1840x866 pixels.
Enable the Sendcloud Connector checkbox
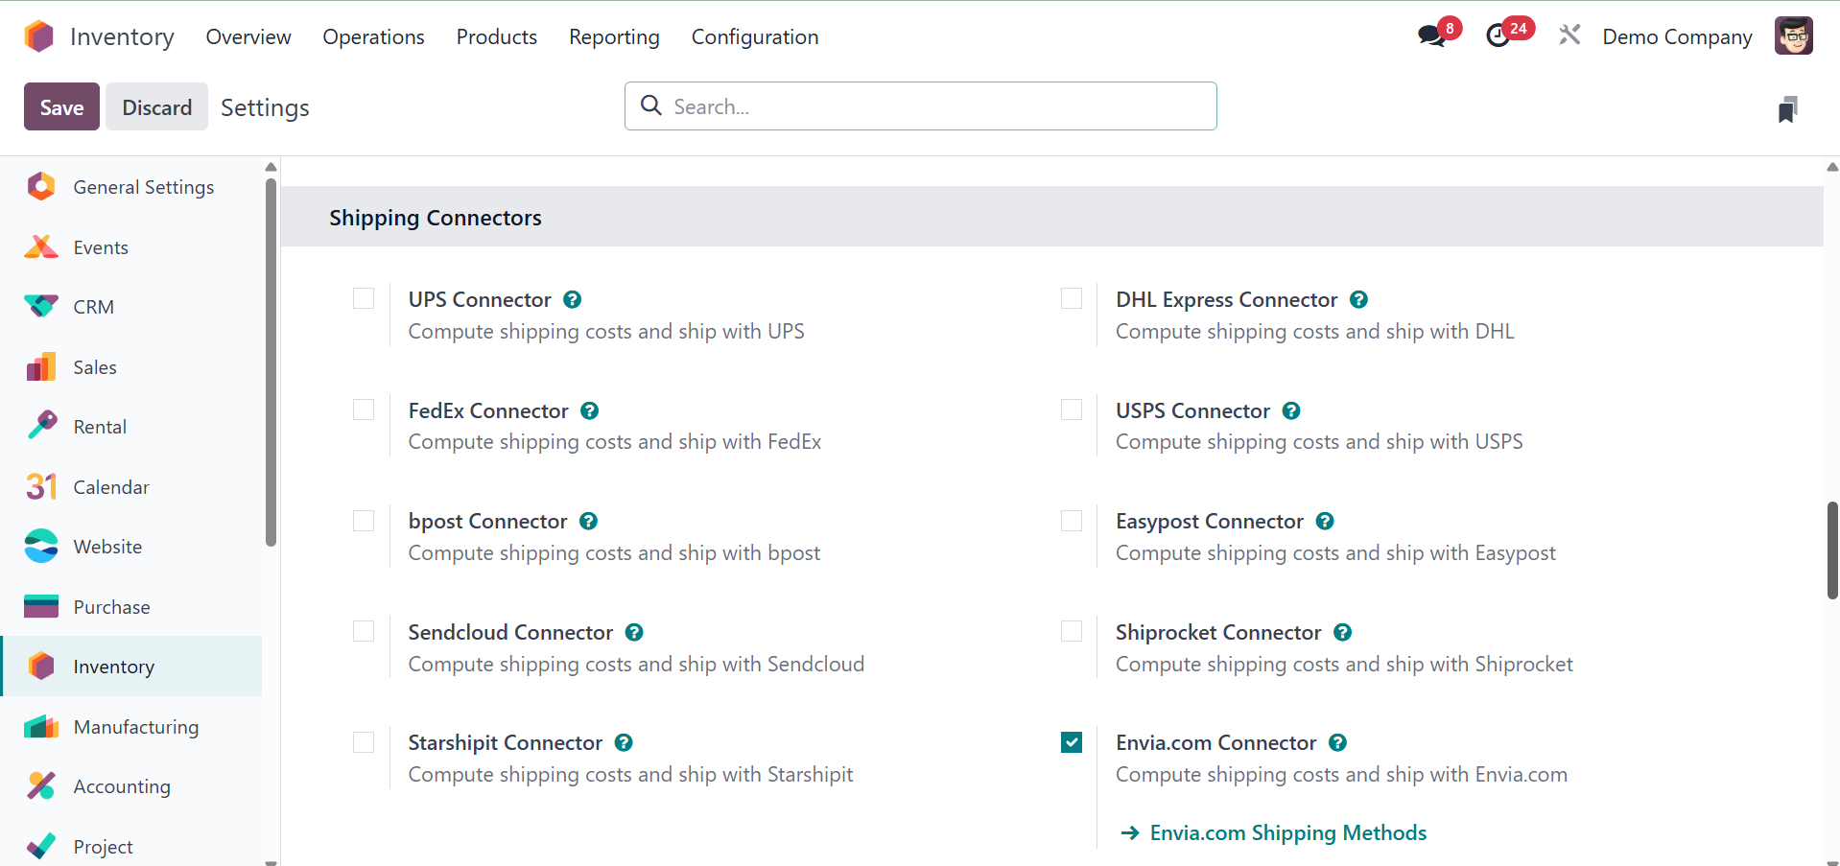364,631
